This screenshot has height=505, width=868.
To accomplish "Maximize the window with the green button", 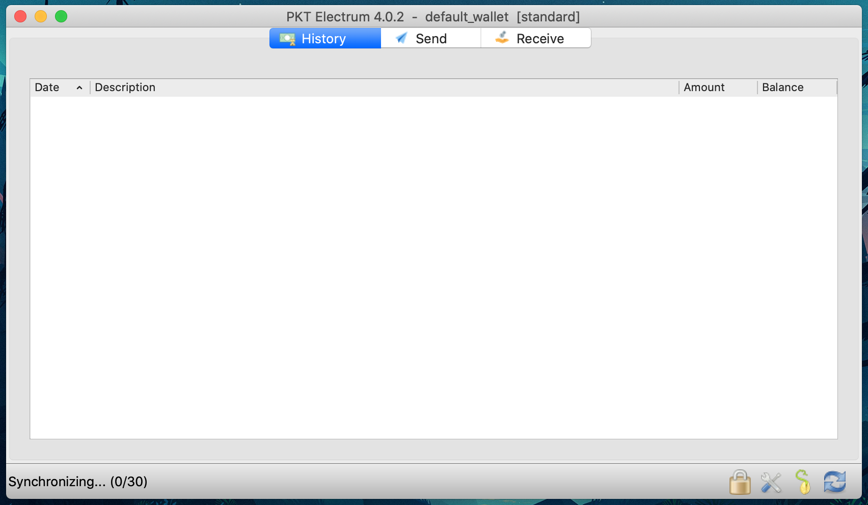I will pos(61,17).
